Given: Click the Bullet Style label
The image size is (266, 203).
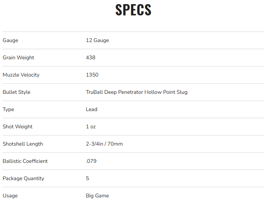Looking at the screenshot, I should pyautogui.click(x=17, y=92).
